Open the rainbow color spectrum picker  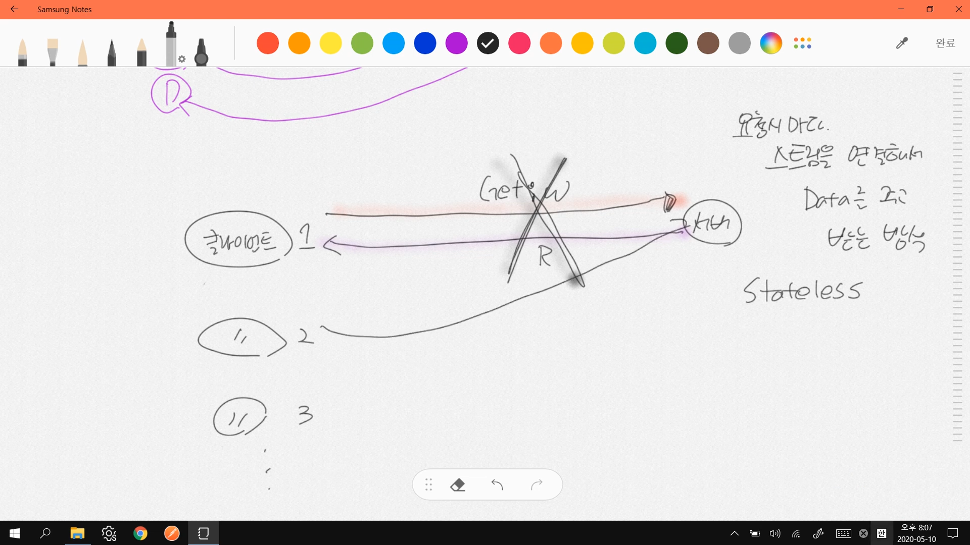click(771, 43)
